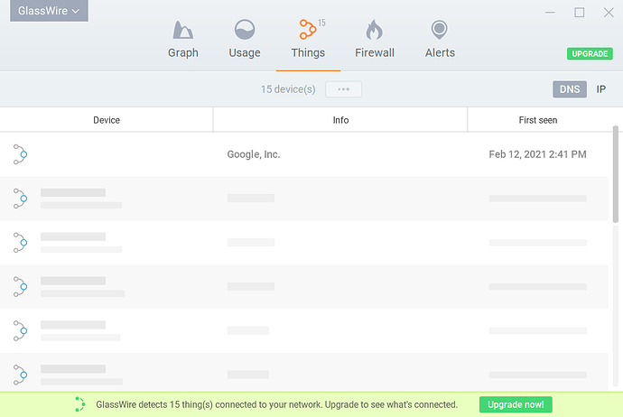Screen dimensions: 623x417
Task: Switch device names to DNS view
Action: (570, 89)
